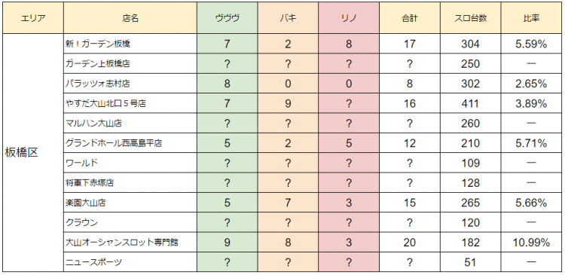The image size is (565, 275).
Task: Select the 板橋区 area cell
Action: click(x=33, y=153)
